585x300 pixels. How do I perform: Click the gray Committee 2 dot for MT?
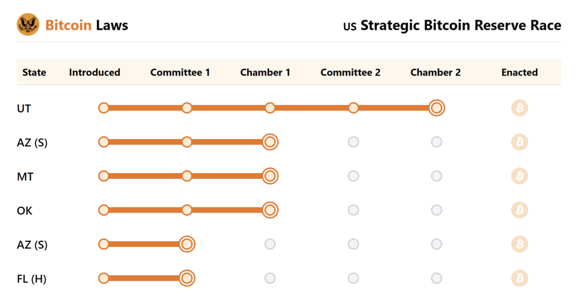[x=354, y=176]
